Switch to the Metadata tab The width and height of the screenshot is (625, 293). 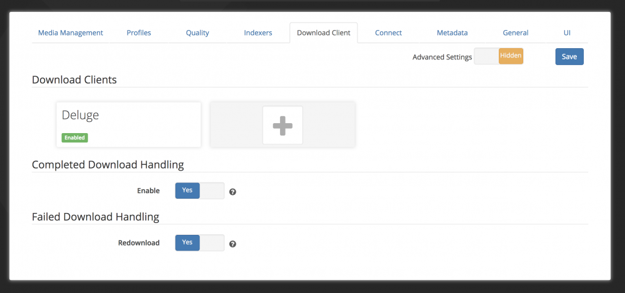(452, 32)
